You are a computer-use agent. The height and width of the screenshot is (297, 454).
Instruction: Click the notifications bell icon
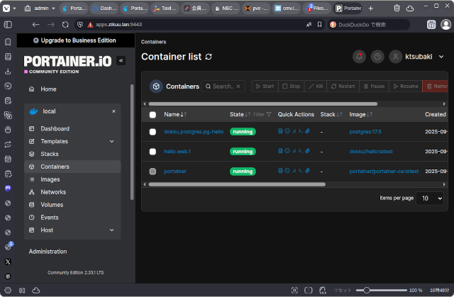tap(359, 57)
